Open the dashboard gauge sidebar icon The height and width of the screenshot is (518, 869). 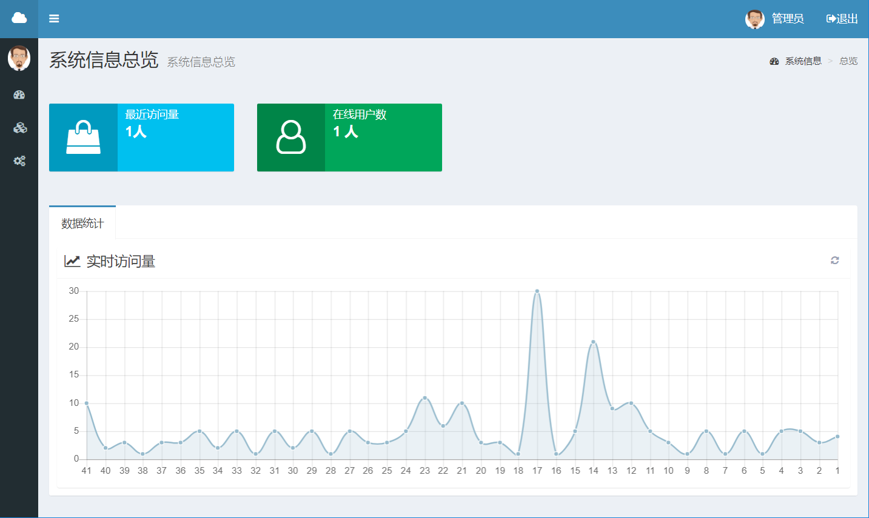[x=19, y=95]
